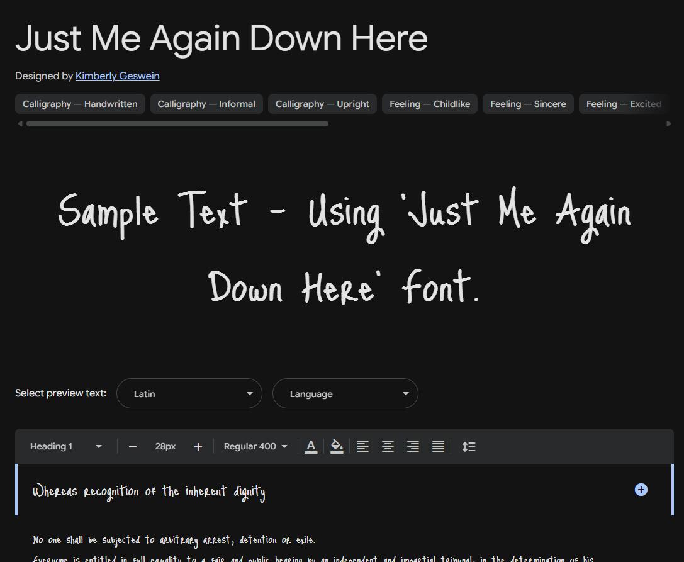Click into the large sample text preview
684x562 pixels.
[x=344, y=247]
